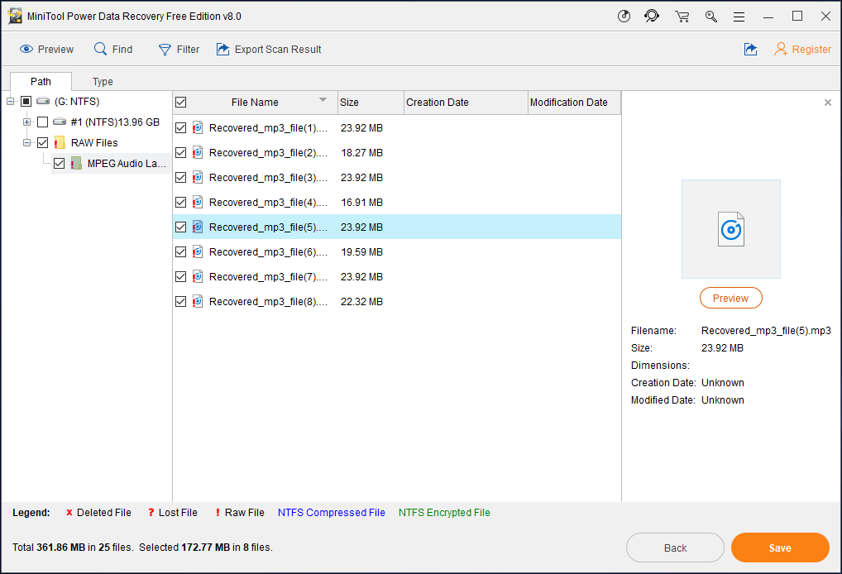Sort by Size column header
Image resolution: width=842 pixels, height=574 pixels.
tap(371, 103)
